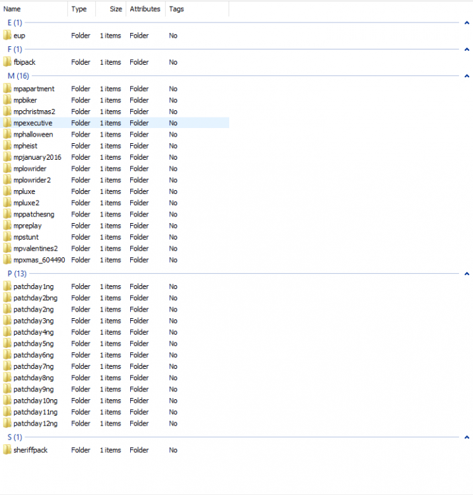Select the mphalloween folder icon

pyautogui.click(x=7, y=134)
